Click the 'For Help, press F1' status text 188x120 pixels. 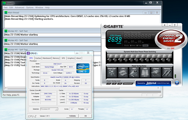click(11, 95)
